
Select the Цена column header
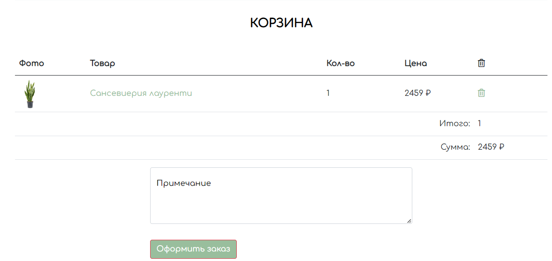(x=415, y=63)
